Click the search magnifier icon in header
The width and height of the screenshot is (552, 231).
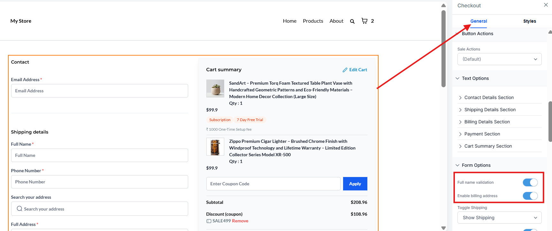(352, 21)
